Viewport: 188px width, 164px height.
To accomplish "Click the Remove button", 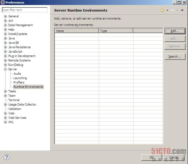I will [175, 47].
